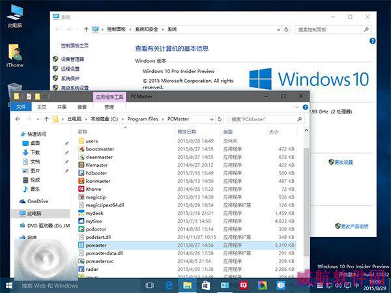391x293 pixels.
Task: Go to 控制面板主页 link
Action: coord(75,46)
